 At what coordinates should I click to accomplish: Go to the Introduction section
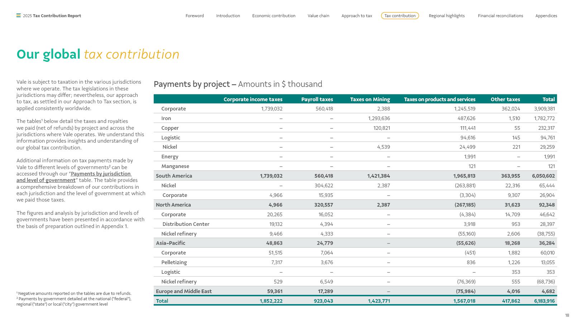[x=228, y=16]
